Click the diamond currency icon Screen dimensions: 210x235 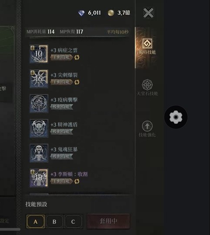(81, 13)
